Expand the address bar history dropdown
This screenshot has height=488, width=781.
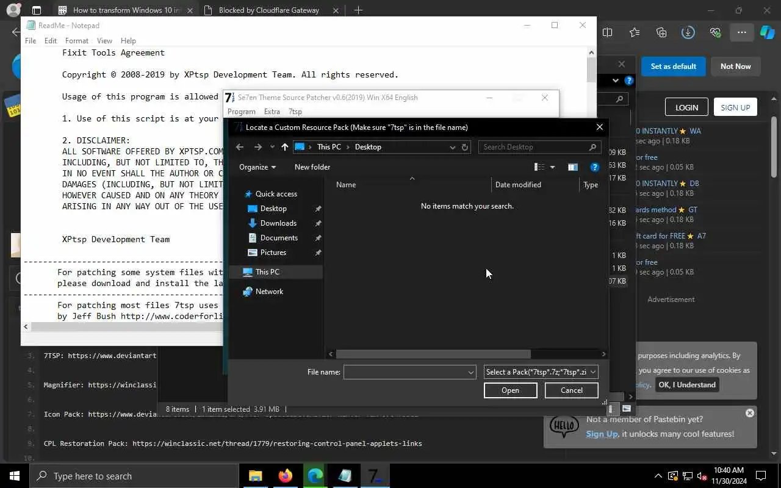[x=452, y=147]
